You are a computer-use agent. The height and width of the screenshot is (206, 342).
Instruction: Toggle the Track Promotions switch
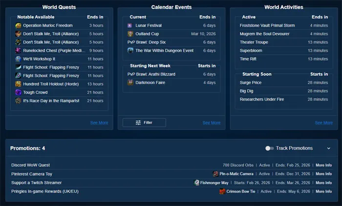click(x=269, y=148)
